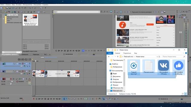Open Track Motion on video track 1

[x=17, y=64]
